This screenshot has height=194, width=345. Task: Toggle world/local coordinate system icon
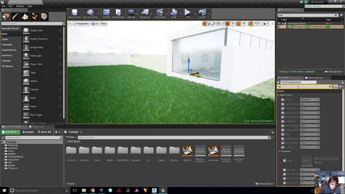218,24
